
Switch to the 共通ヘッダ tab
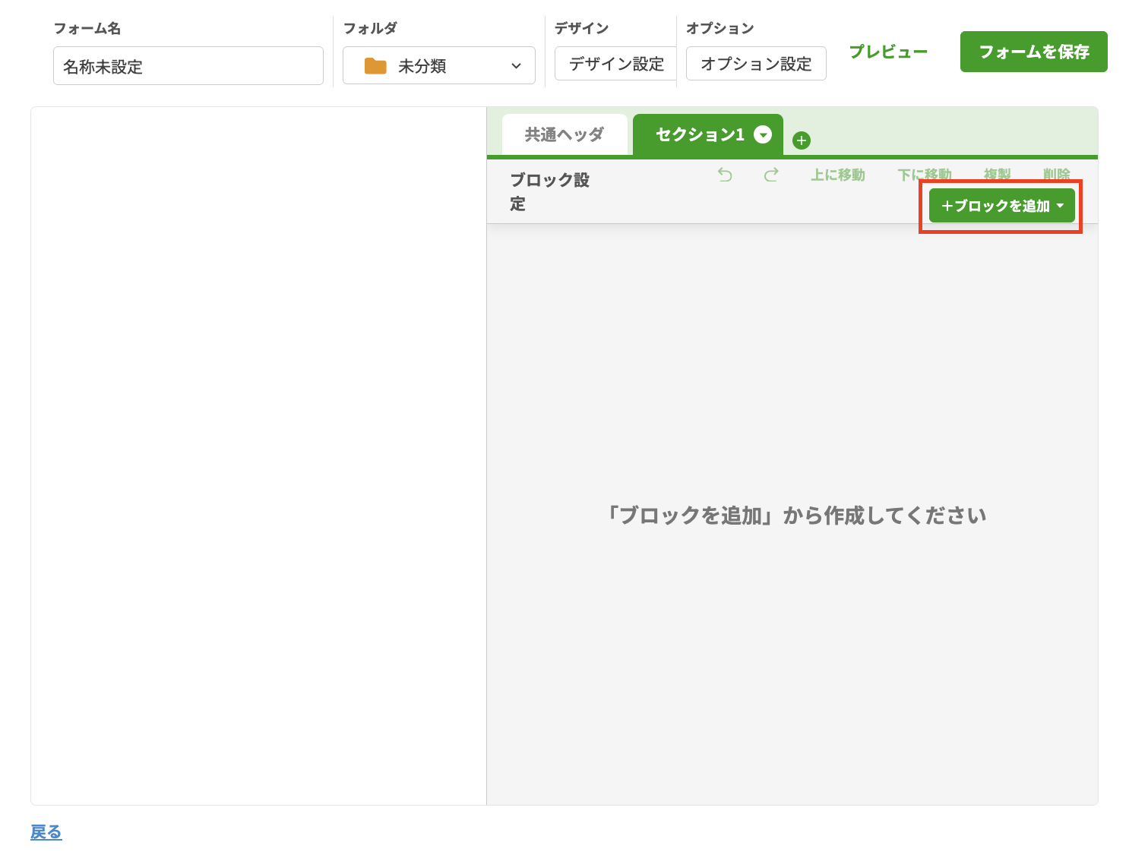tap(564, 134)
